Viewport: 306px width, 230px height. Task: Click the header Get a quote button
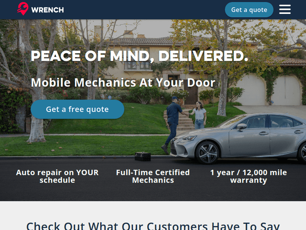[x=249, y=10]
